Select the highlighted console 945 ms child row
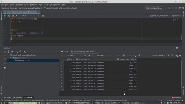The height and width of the screenshot is (104, 185). [x=33, y=60]
